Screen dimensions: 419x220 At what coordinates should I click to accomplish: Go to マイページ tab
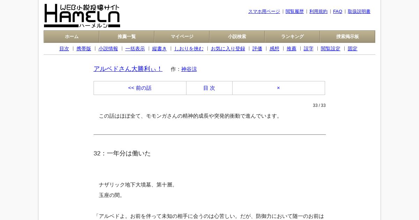pos(182,37)
